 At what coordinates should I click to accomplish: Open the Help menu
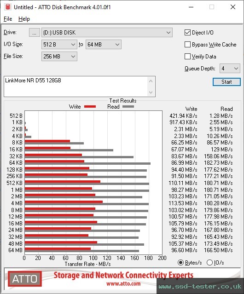(x=24, y=19)
